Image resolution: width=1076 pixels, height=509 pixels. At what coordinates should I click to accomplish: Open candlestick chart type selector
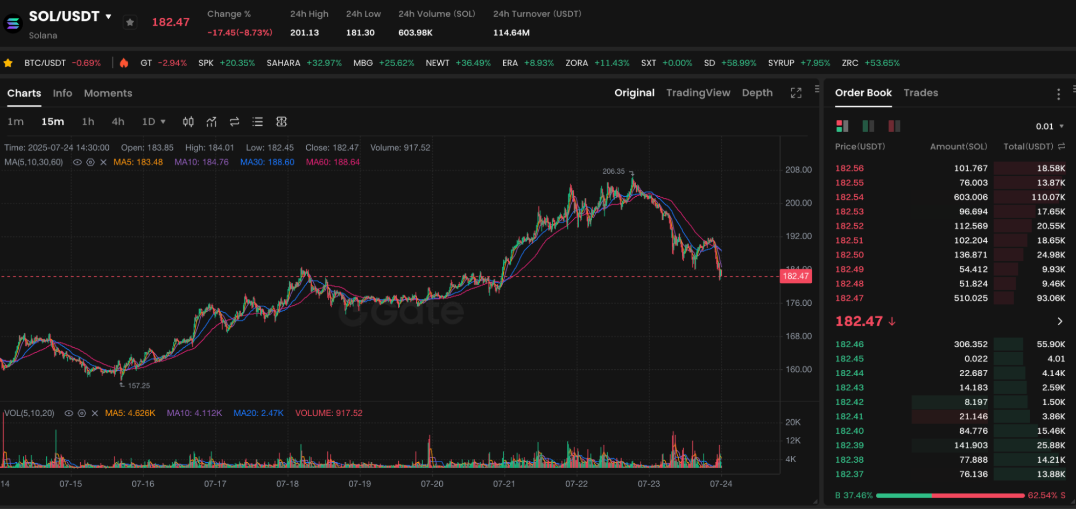click(188, 122)
